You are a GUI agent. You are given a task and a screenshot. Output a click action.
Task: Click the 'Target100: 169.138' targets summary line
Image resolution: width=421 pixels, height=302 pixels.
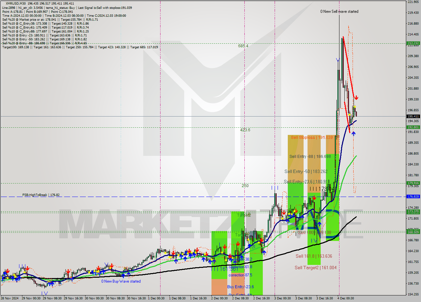pyautogui.click(x=80, y=47)
